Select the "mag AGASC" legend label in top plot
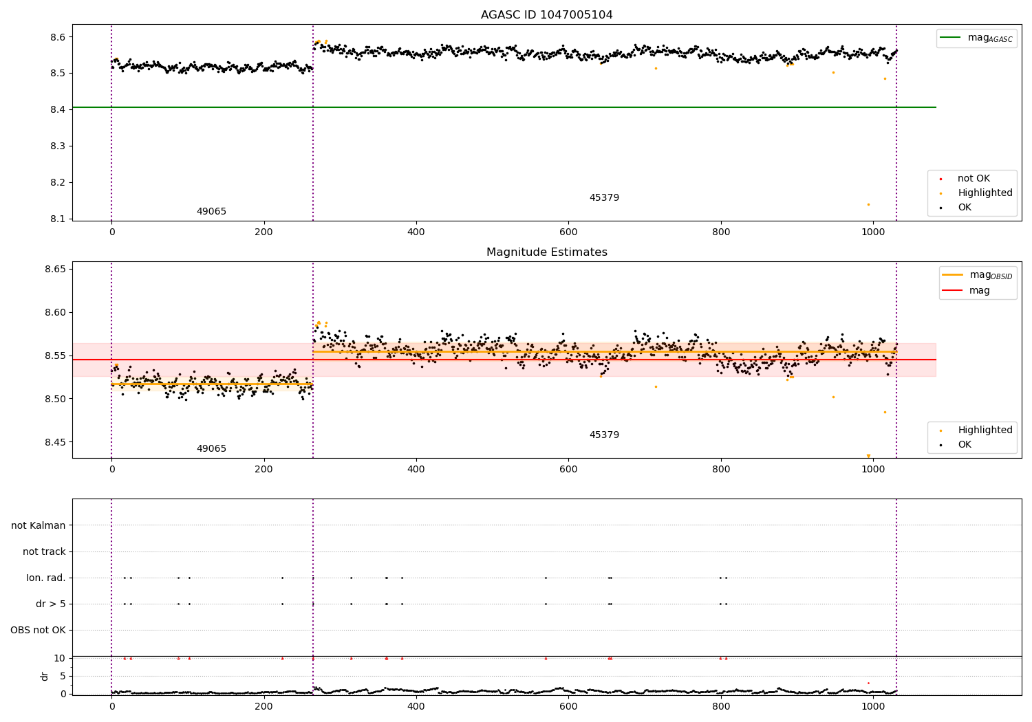This screenshot has width=1032, height=722. pyautogui.click(x=990, y=39)
